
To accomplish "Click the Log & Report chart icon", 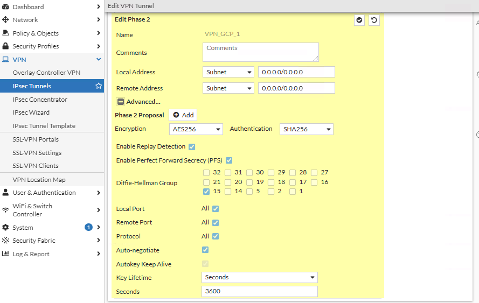I will (5, 253).
